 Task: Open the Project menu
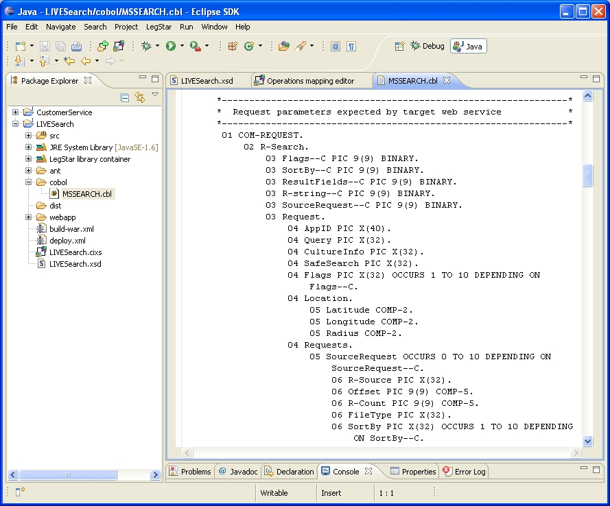pyautogui.click(x=126, y=27)
